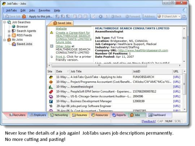Collapse the Job Searches tree node
The image size is (195, 146).
5,22
